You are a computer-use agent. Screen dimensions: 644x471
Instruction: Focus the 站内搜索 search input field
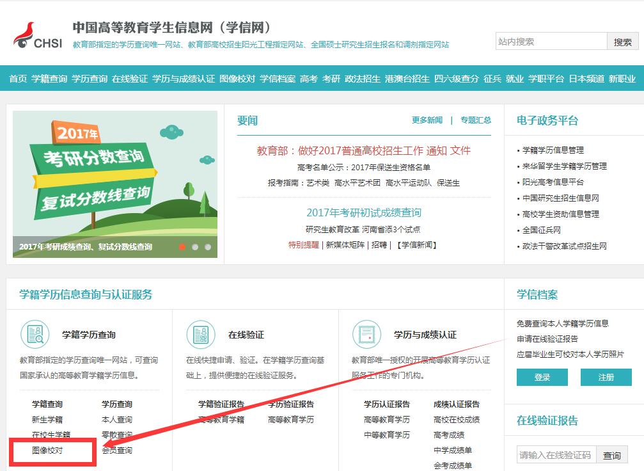click(551, 42)
